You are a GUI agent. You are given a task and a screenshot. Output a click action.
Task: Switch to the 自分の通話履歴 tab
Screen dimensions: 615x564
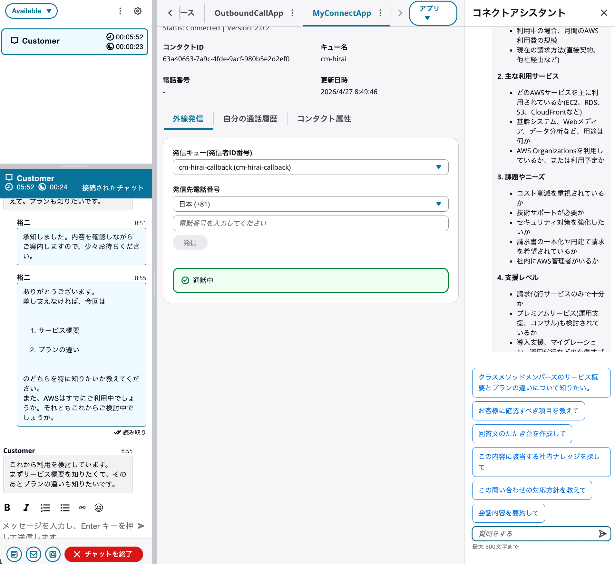pyautogui.click(x=250, y=119)
